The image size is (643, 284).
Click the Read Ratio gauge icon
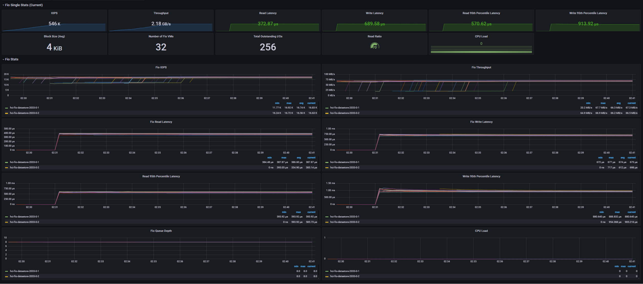(x=374, y=46)
